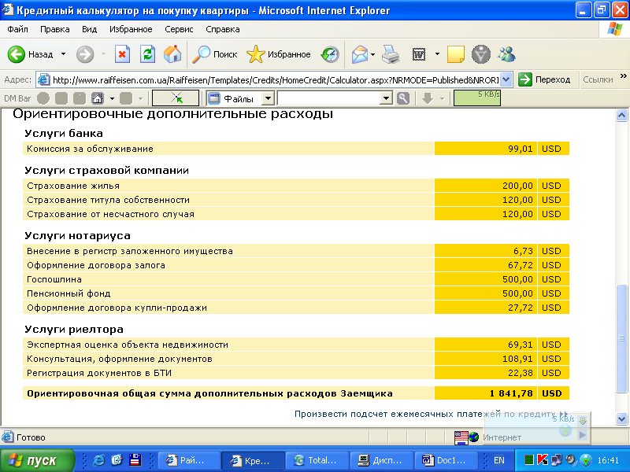Click the vertical page scrollbar thumb
Image resolution: width=630 pixels, height=472 pixels.
point(621,337)
